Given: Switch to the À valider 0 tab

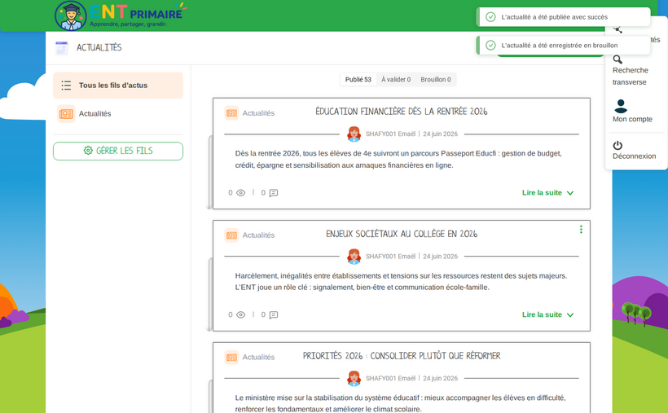Looking at the screenshot, I should [x=396, y=80].
